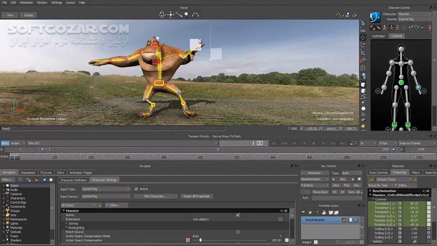Click the red magnet snap tool icon
Screen dimensions: 437x246
[363, 60]
